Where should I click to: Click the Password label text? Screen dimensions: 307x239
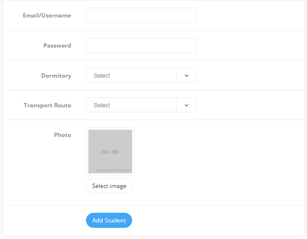(57, 46)
